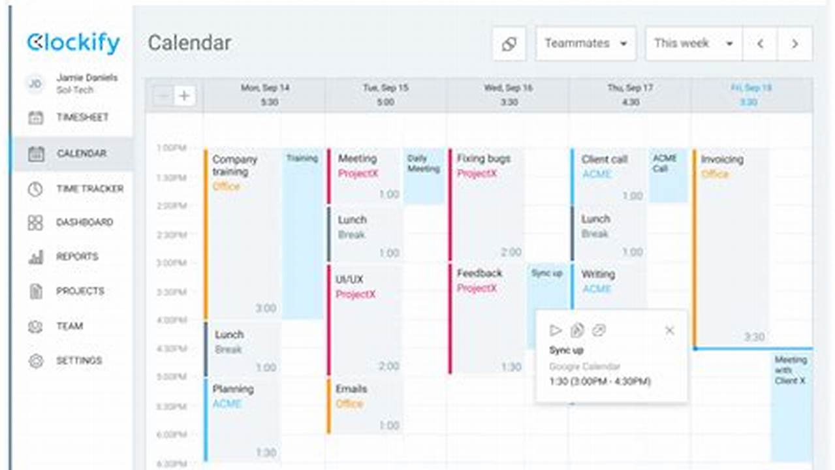This screenshot has width=835, height=470.
Task: Open Team from the sidebar icon
Action: [x=35, y=326]
